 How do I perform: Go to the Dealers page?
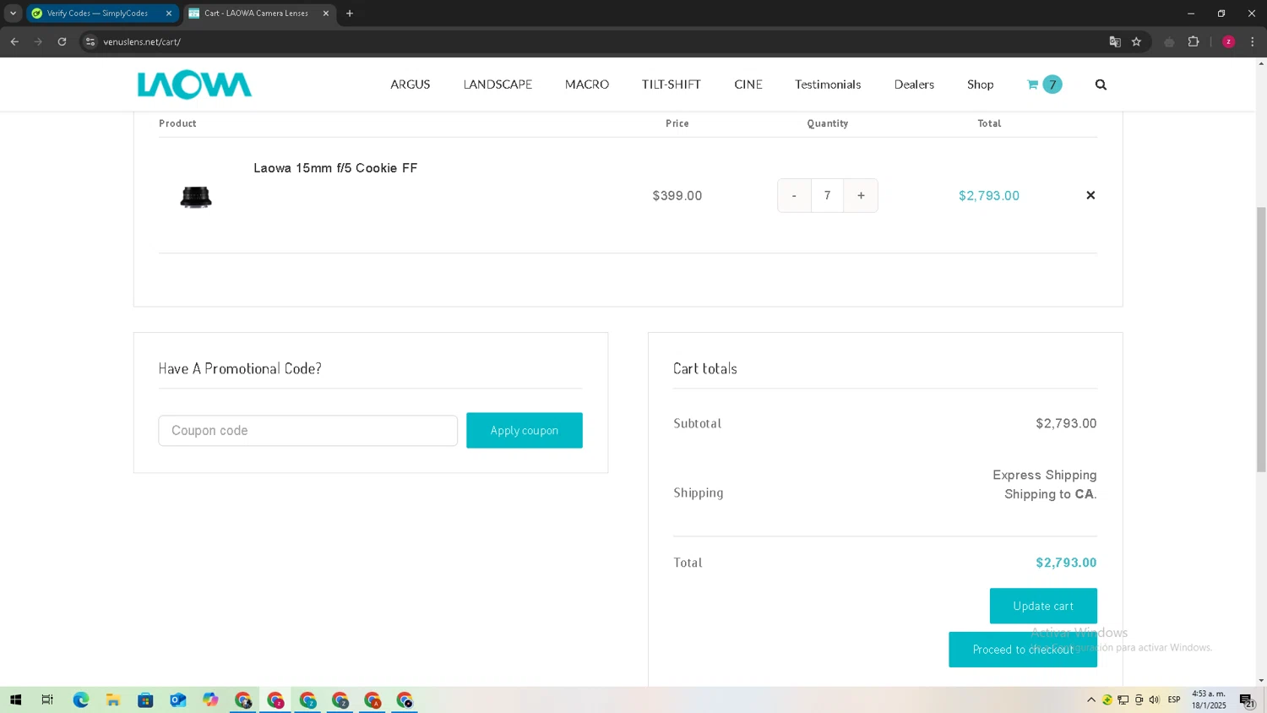tap(914, 84)
